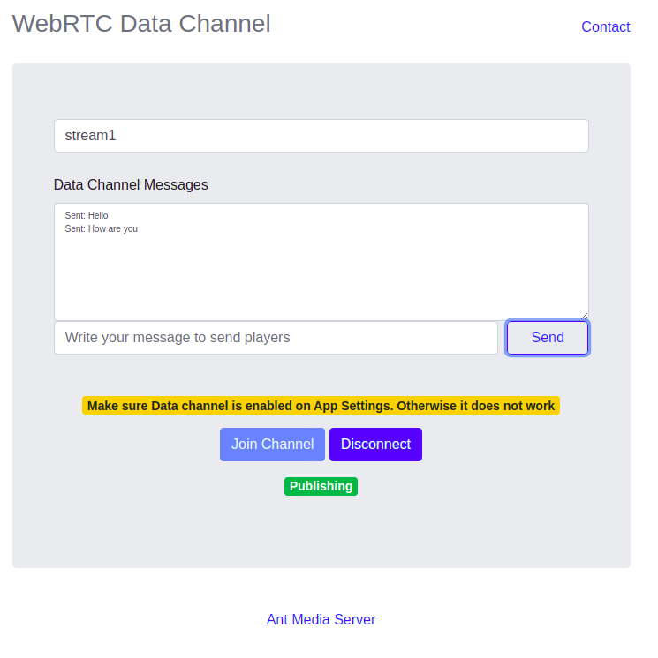Visit the Ant Media Server link

click(x=321, y=619)
